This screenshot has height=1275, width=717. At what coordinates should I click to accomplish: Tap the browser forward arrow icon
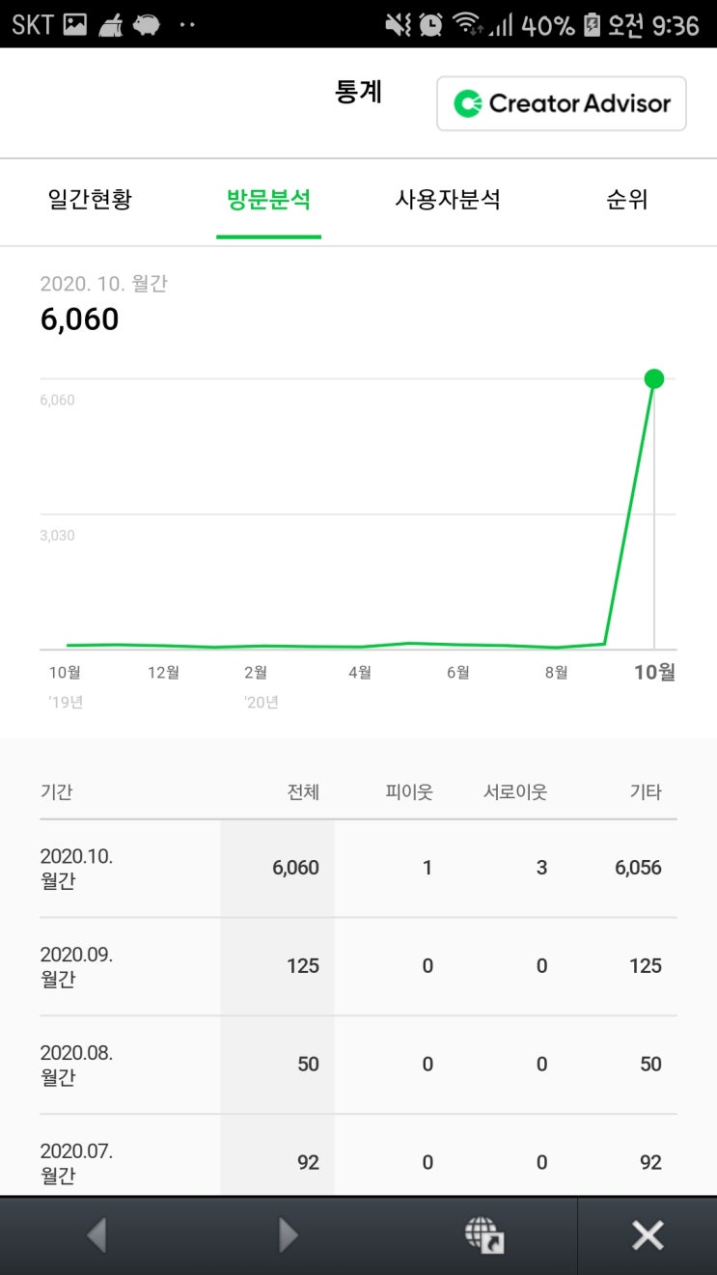point(288,1234)
